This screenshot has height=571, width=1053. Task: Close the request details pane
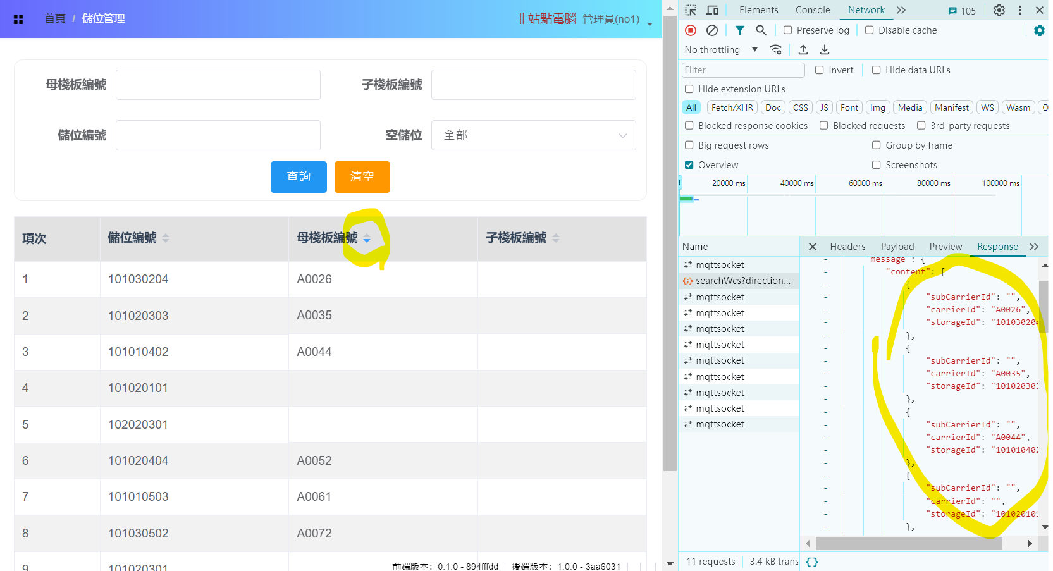coord(813,247)
